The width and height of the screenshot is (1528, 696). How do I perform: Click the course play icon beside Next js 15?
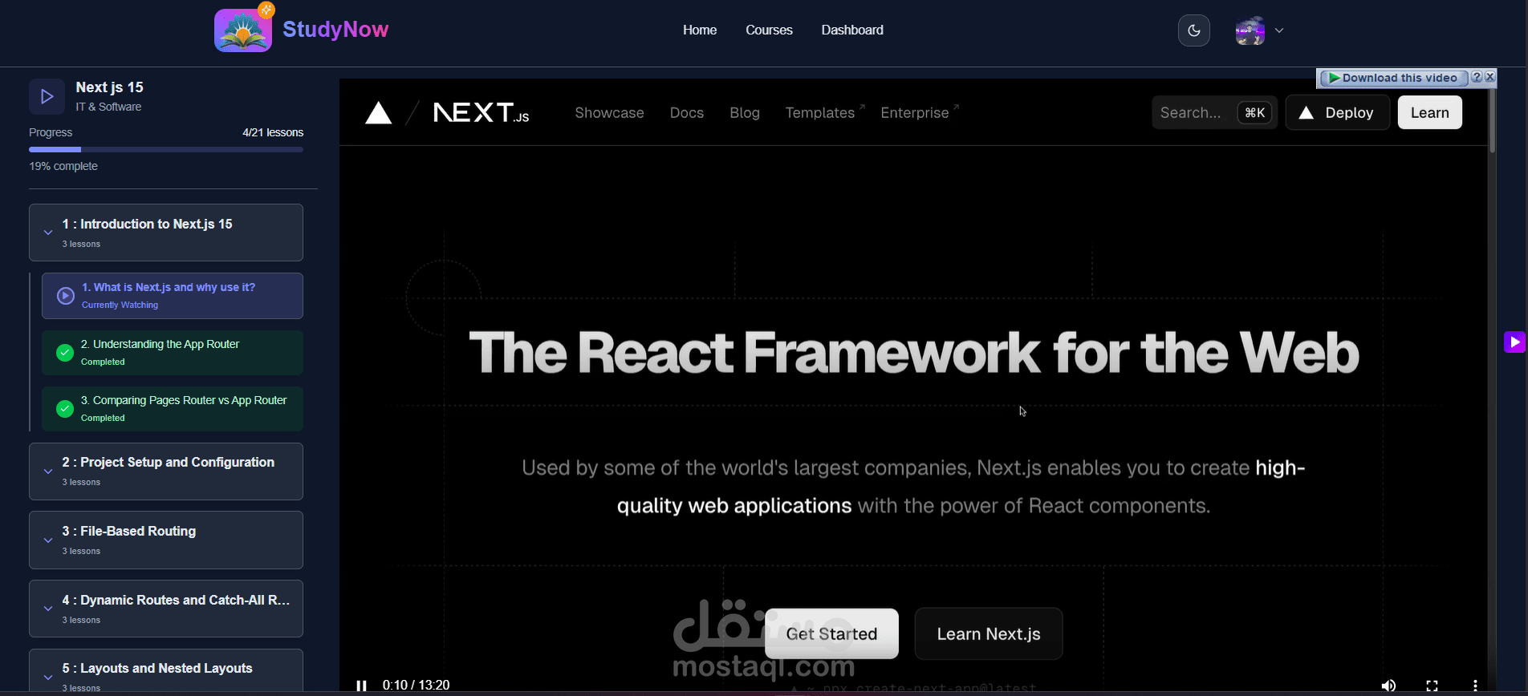47,96
